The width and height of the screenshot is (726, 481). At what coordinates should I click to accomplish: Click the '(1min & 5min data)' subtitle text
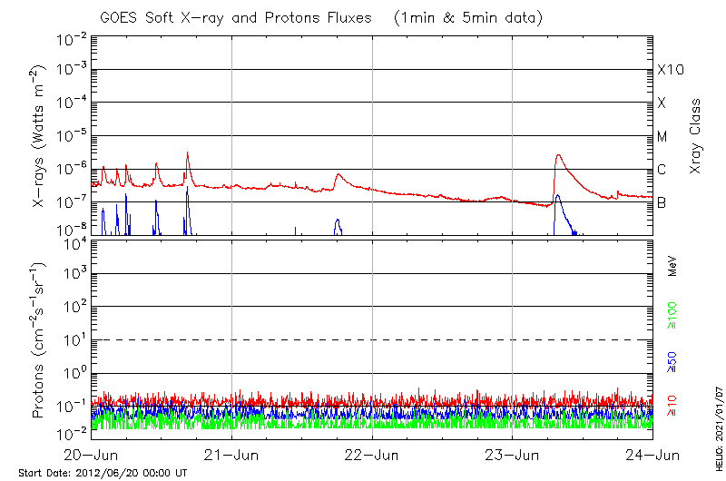[x=469, y=17]
